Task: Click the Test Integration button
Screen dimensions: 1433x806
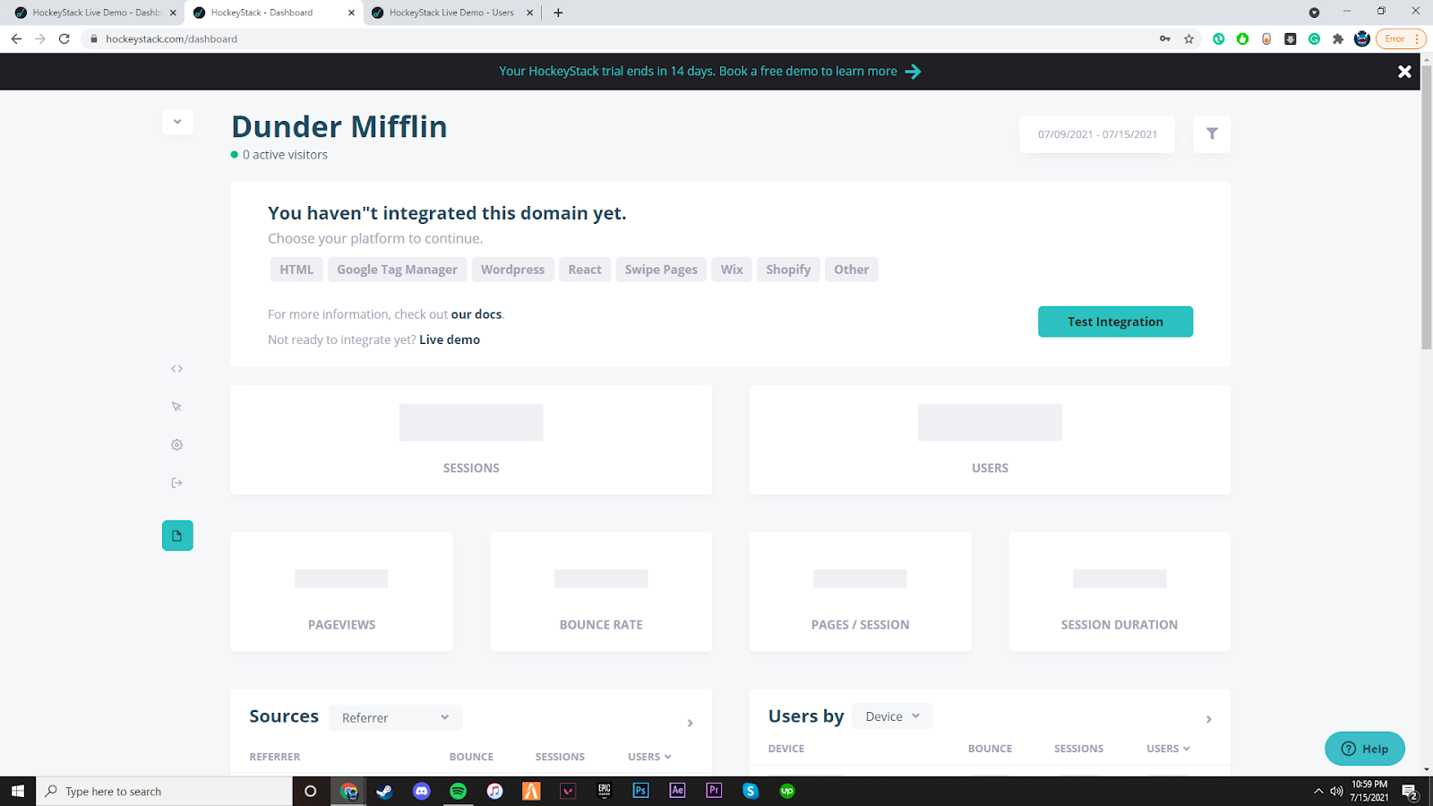Action: (x=1115, y=322)
